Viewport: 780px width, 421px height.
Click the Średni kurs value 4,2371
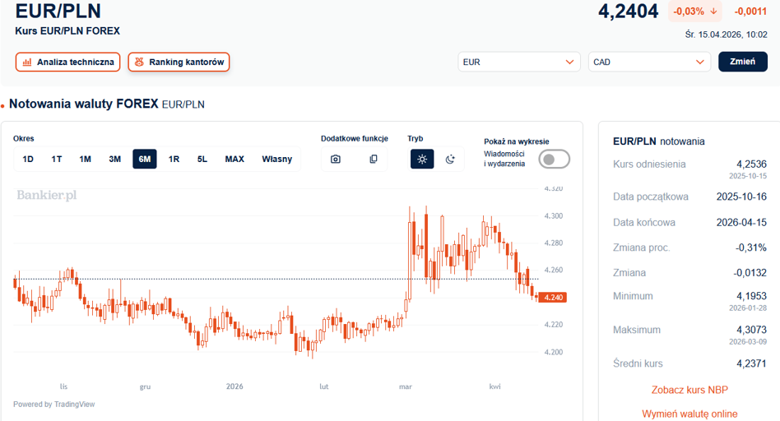(x=752, y=363)
